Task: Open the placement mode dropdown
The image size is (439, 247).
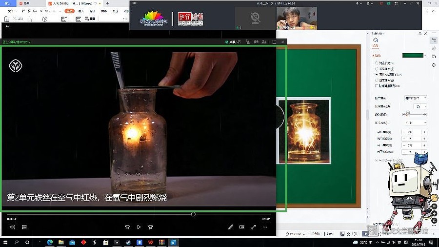Action: (416, 123)
